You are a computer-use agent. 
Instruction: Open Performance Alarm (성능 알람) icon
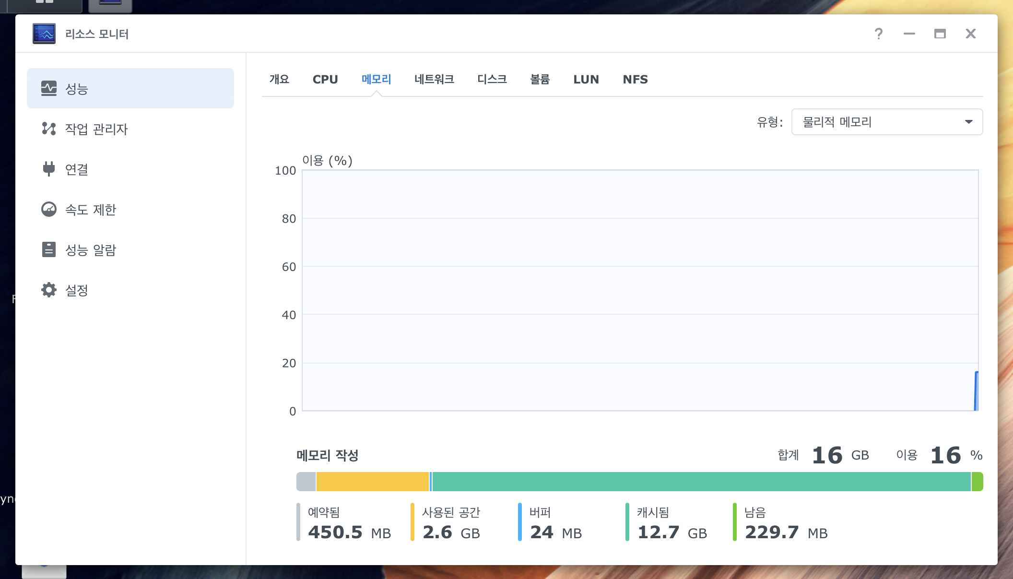pyautogui.click(x=49, y=249)
